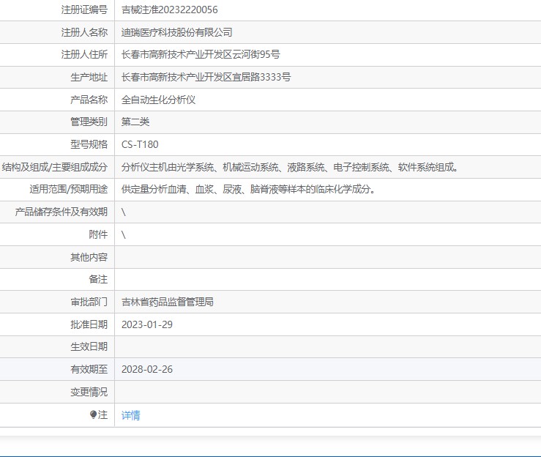Image resolution: width=541 pixels, height=457 pixels.
Task: Click product name 全自动生化分析仪
Action: click(158, 100)
